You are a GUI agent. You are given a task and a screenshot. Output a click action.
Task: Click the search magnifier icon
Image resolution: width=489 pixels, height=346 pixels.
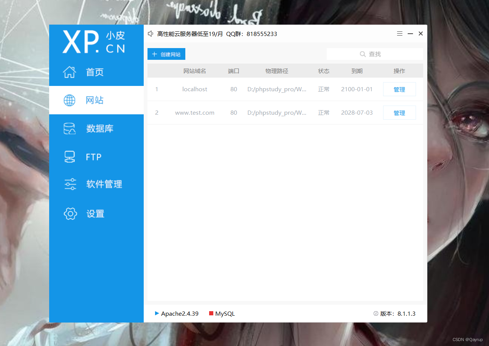click(x=363, y=54)
